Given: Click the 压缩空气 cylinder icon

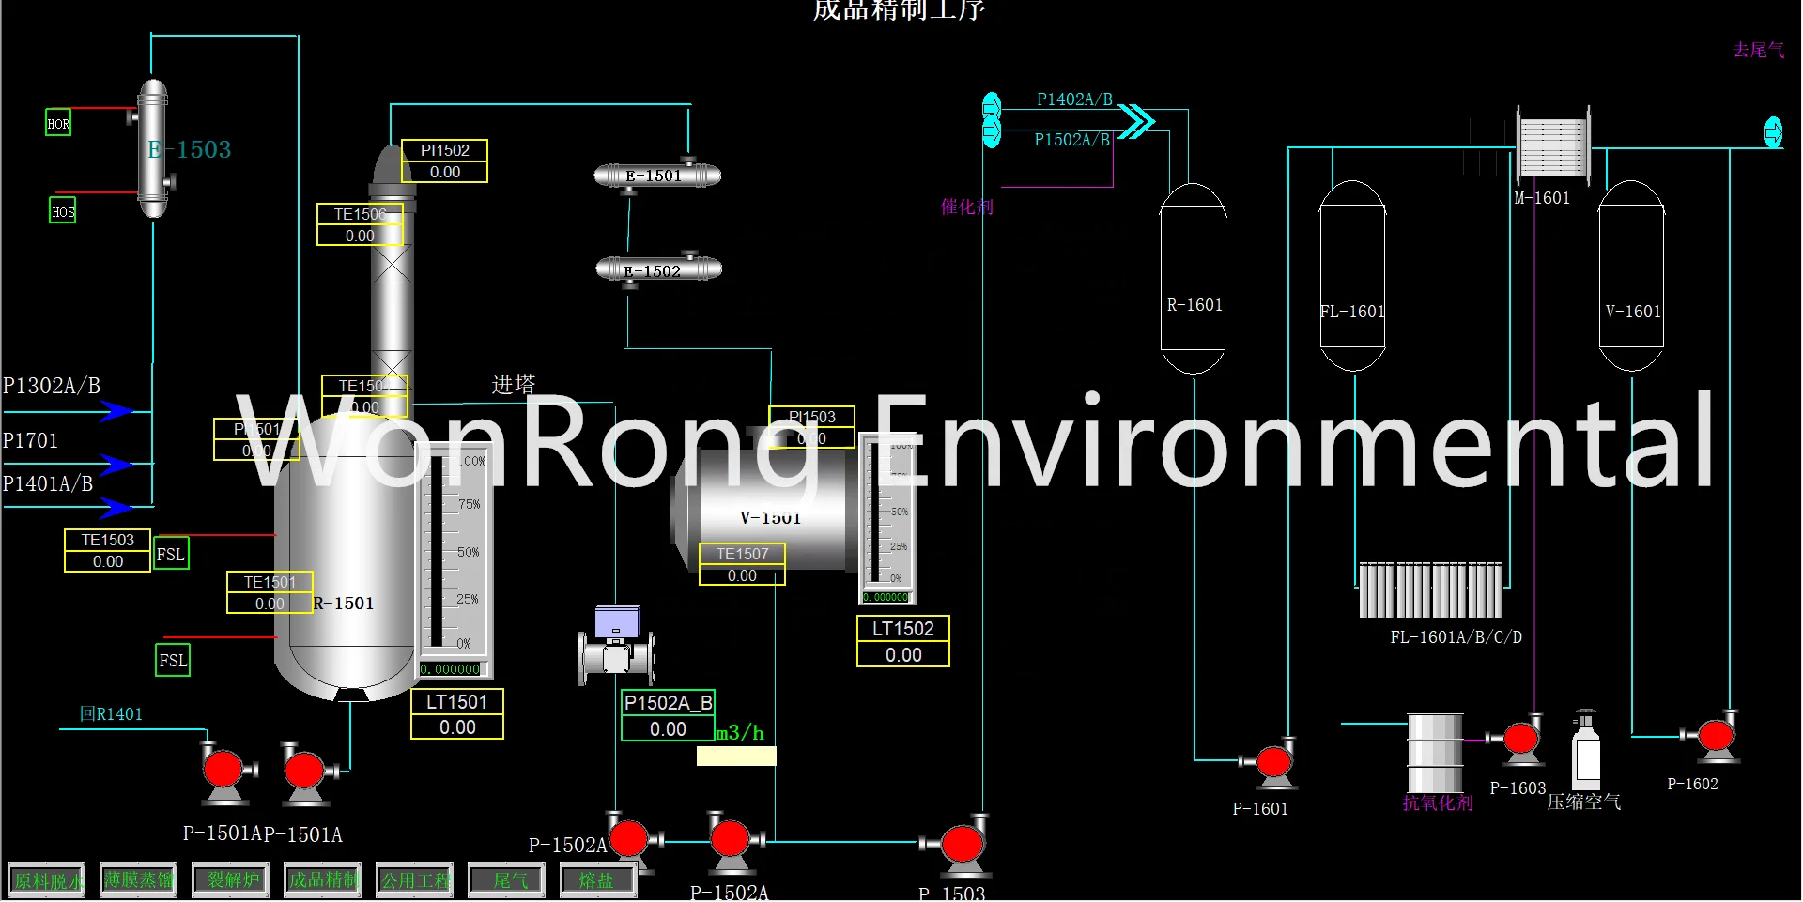Looking at the screenshot, I should coord(1584,756).
